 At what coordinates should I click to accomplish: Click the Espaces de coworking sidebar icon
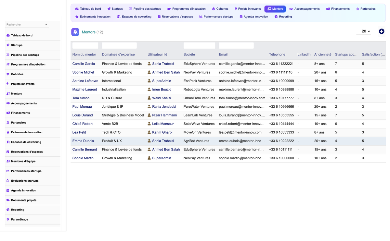(8, 142)
